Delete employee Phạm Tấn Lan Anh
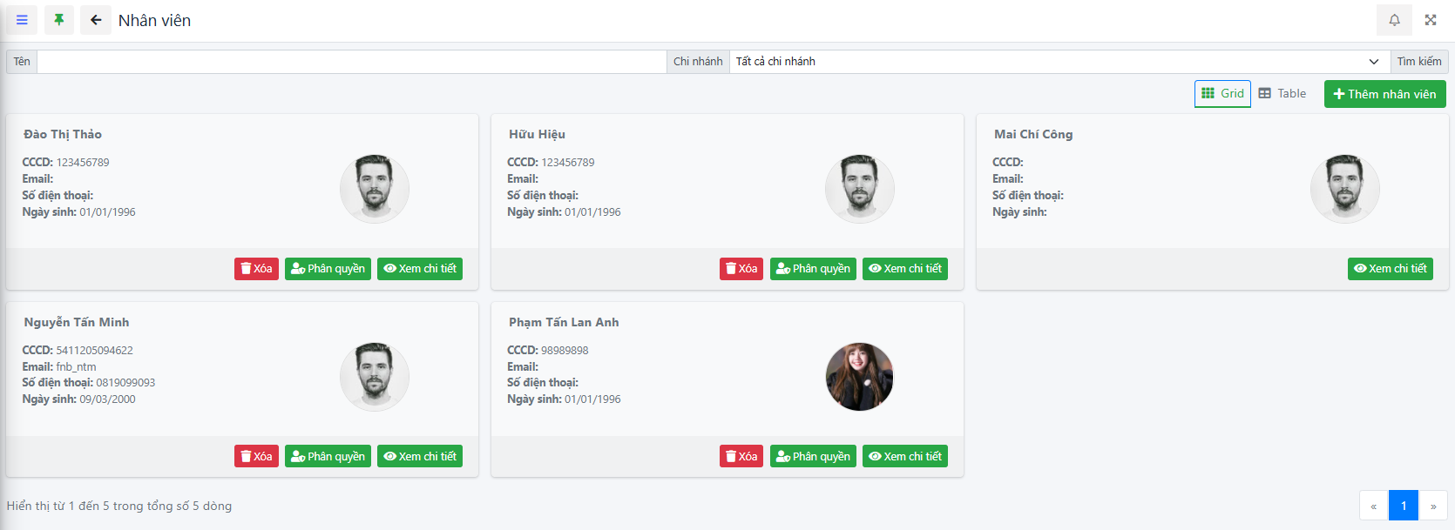 point(741,457)
